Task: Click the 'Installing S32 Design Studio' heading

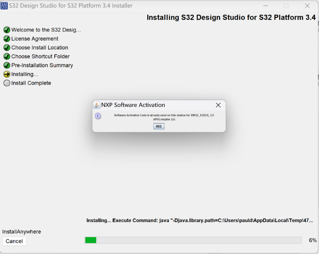Action: [x=231, y=18]
